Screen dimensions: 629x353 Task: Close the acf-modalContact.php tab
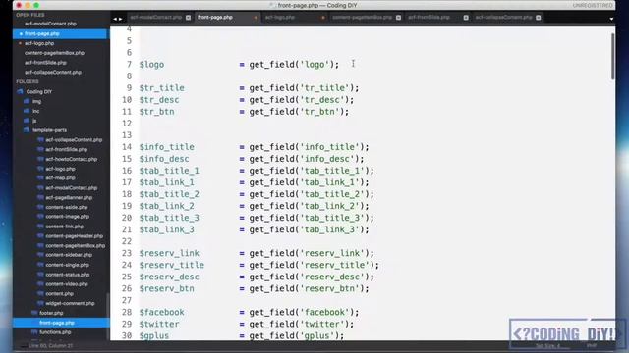tap(188, 18)
